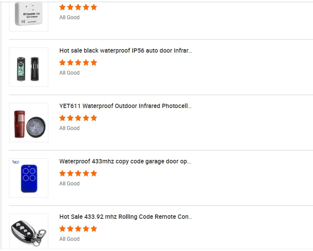Open the RF Converter product thumbnail
The image size is (313, 251).
29,15
